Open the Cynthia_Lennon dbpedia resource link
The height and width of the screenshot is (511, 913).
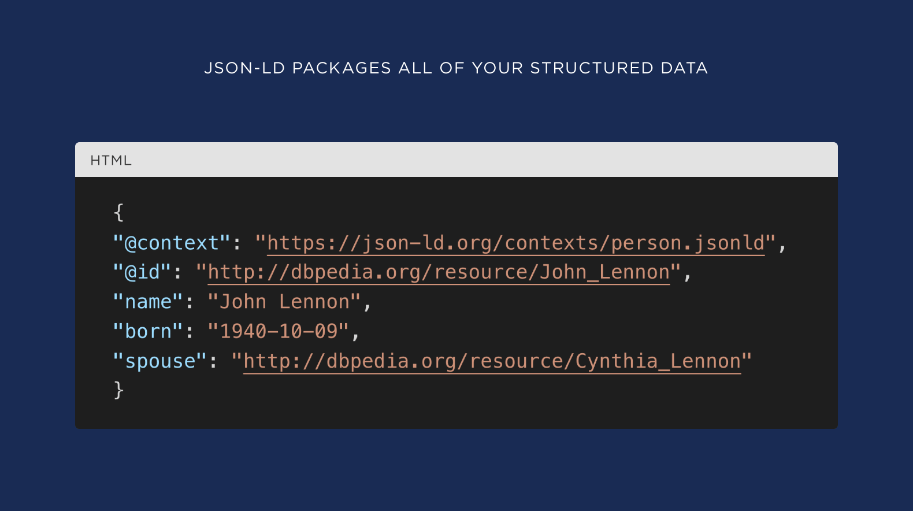[492, 361]
